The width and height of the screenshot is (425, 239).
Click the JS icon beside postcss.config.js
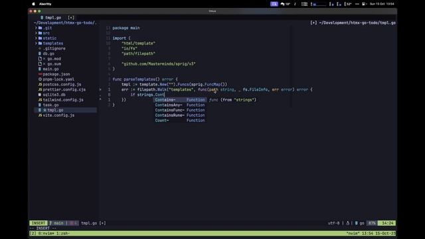tap(40, 84)
